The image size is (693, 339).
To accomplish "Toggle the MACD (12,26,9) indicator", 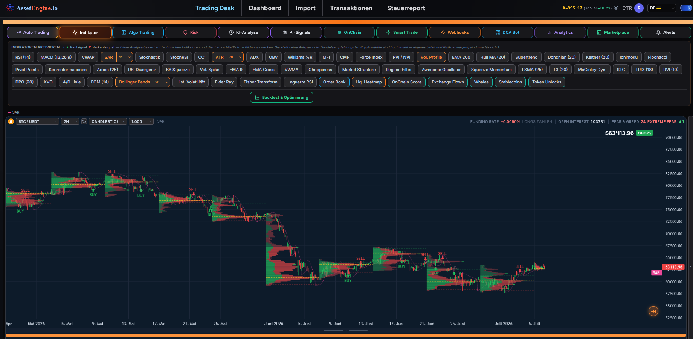I will 56,57.
